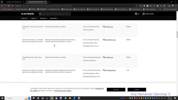Open the SISTEMAS bookmark
This screenshot has width=178, height=100.
coord(32,9)
